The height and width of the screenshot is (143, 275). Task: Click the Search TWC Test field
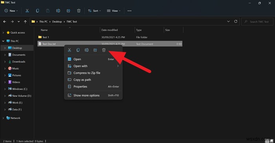pyautogui.click(x=257, y=21)
